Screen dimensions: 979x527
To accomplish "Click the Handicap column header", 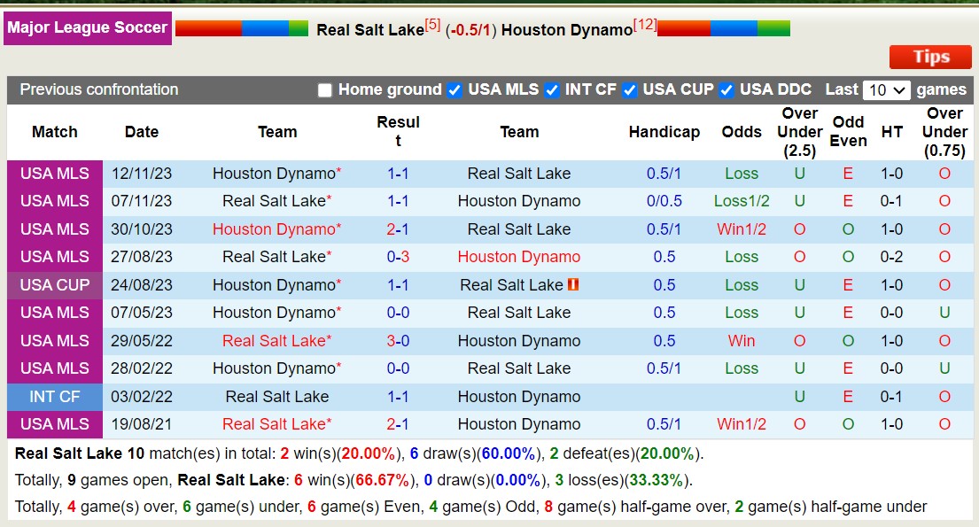I will coord(664,131).
